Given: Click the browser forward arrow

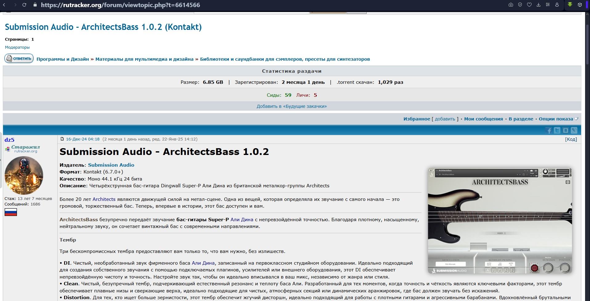Looking at the screenshot, I should (x=15, y=5).
